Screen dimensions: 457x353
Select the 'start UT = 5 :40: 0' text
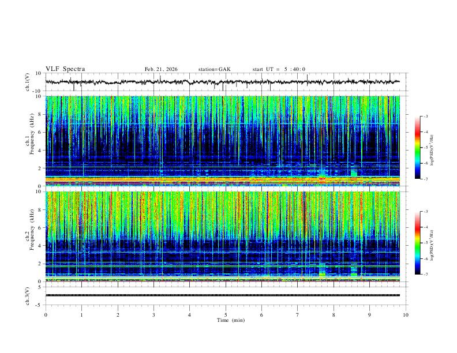279,69
